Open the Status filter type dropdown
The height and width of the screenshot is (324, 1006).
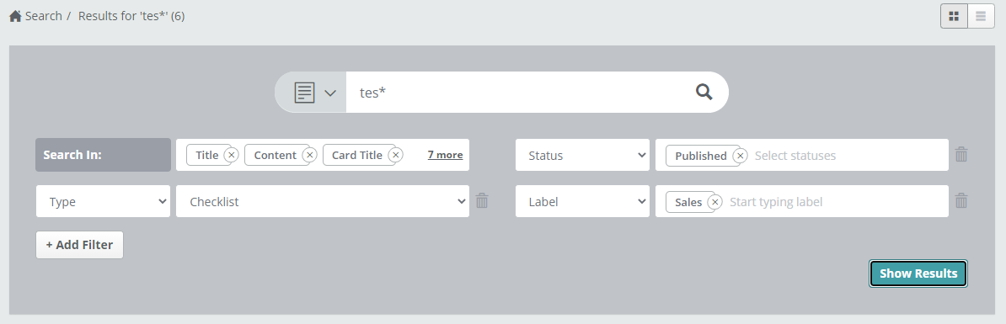click(x=582, y=155)
